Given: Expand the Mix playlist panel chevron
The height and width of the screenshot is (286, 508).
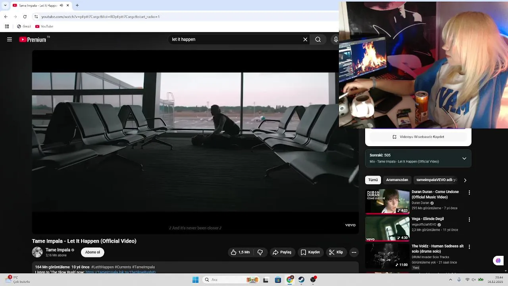Looking at the screenshot, I should point(464,158).
